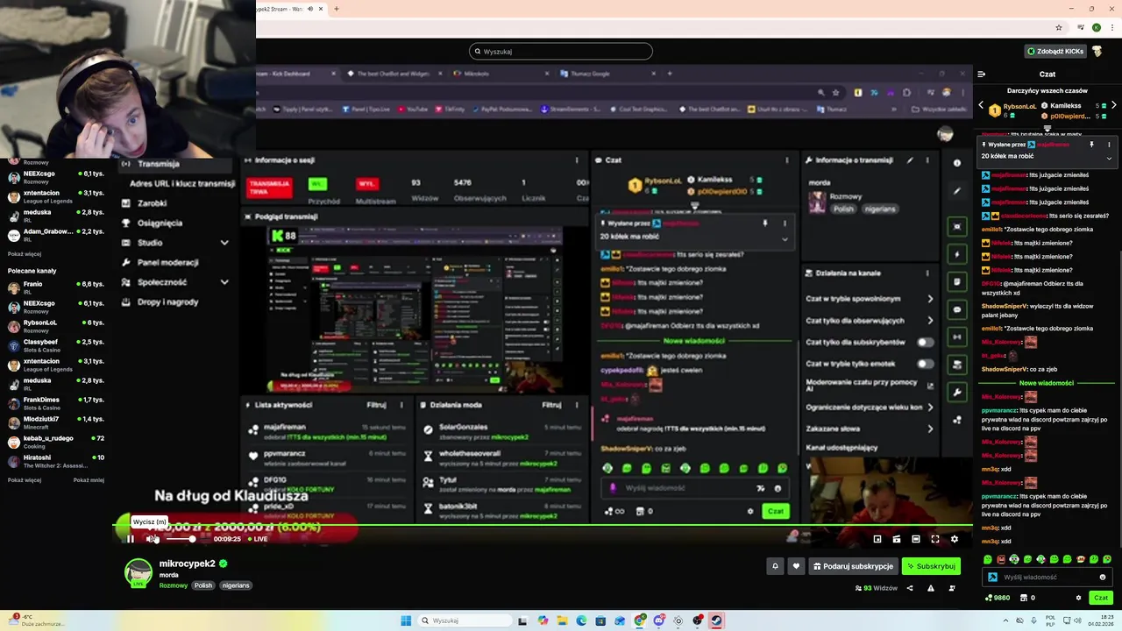1122x631 pixels.
Task: Open pinned message options three dots
Action: 1109,145
